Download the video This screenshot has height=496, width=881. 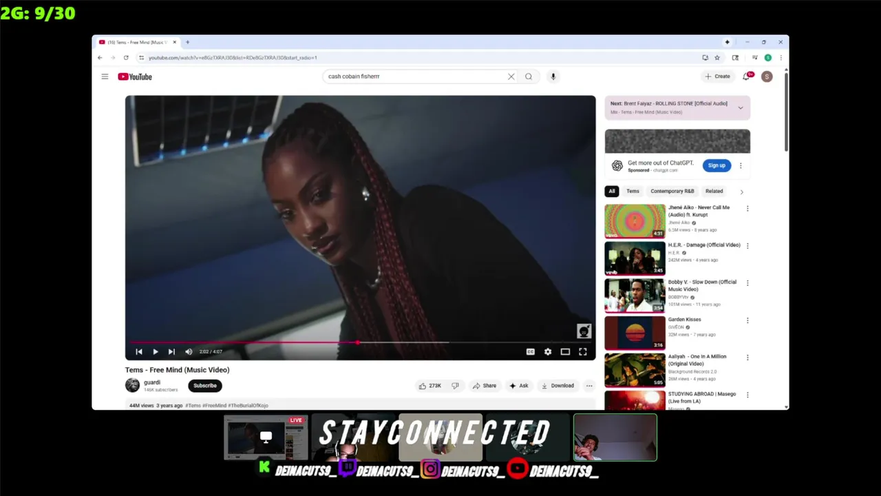(558, 386)
